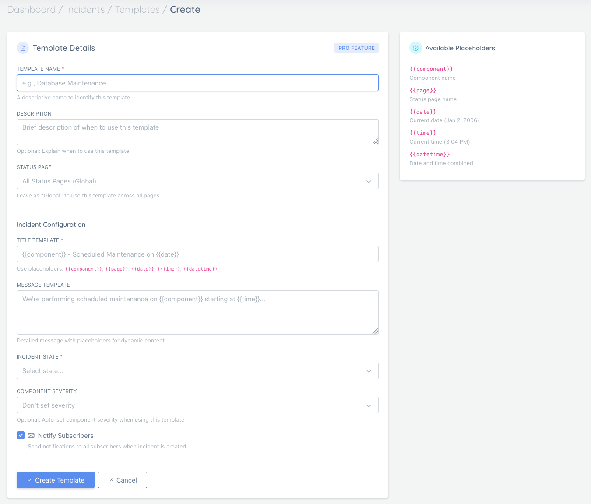Click the Message Template text area
The image size is (591, 504).
197,312
